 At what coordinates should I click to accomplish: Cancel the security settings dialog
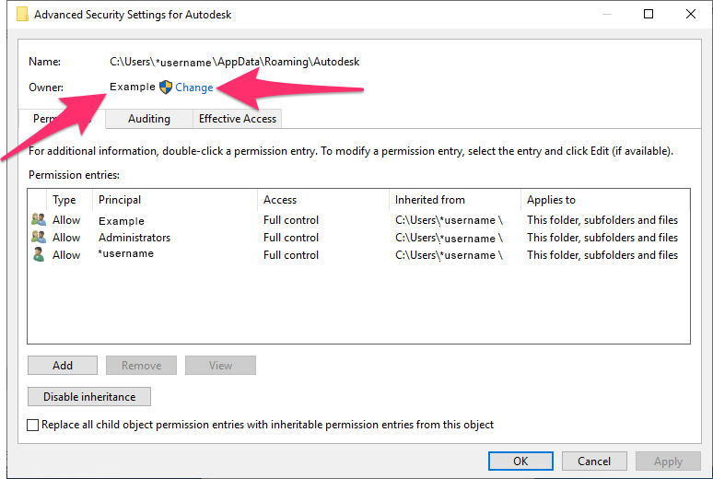594,461
